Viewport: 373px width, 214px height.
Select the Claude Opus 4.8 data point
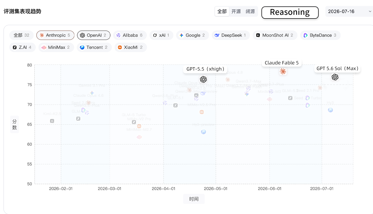[228, 80]
